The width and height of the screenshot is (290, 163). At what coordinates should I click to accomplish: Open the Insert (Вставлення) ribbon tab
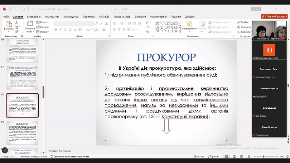tap(34, 16)
